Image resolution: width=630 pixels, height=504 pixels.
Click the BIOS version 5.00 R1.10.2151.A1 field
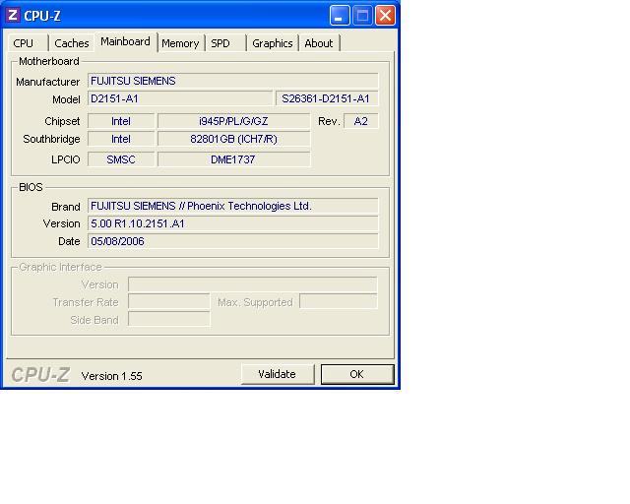point(232,223)
